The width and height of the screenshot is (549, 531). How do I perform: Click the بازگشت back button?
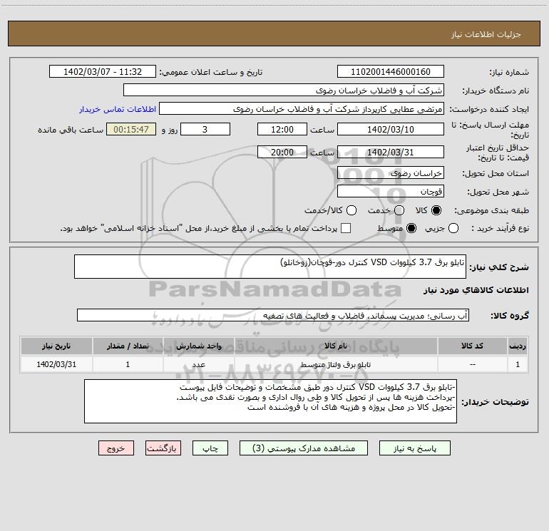click(x=163, y=448)
